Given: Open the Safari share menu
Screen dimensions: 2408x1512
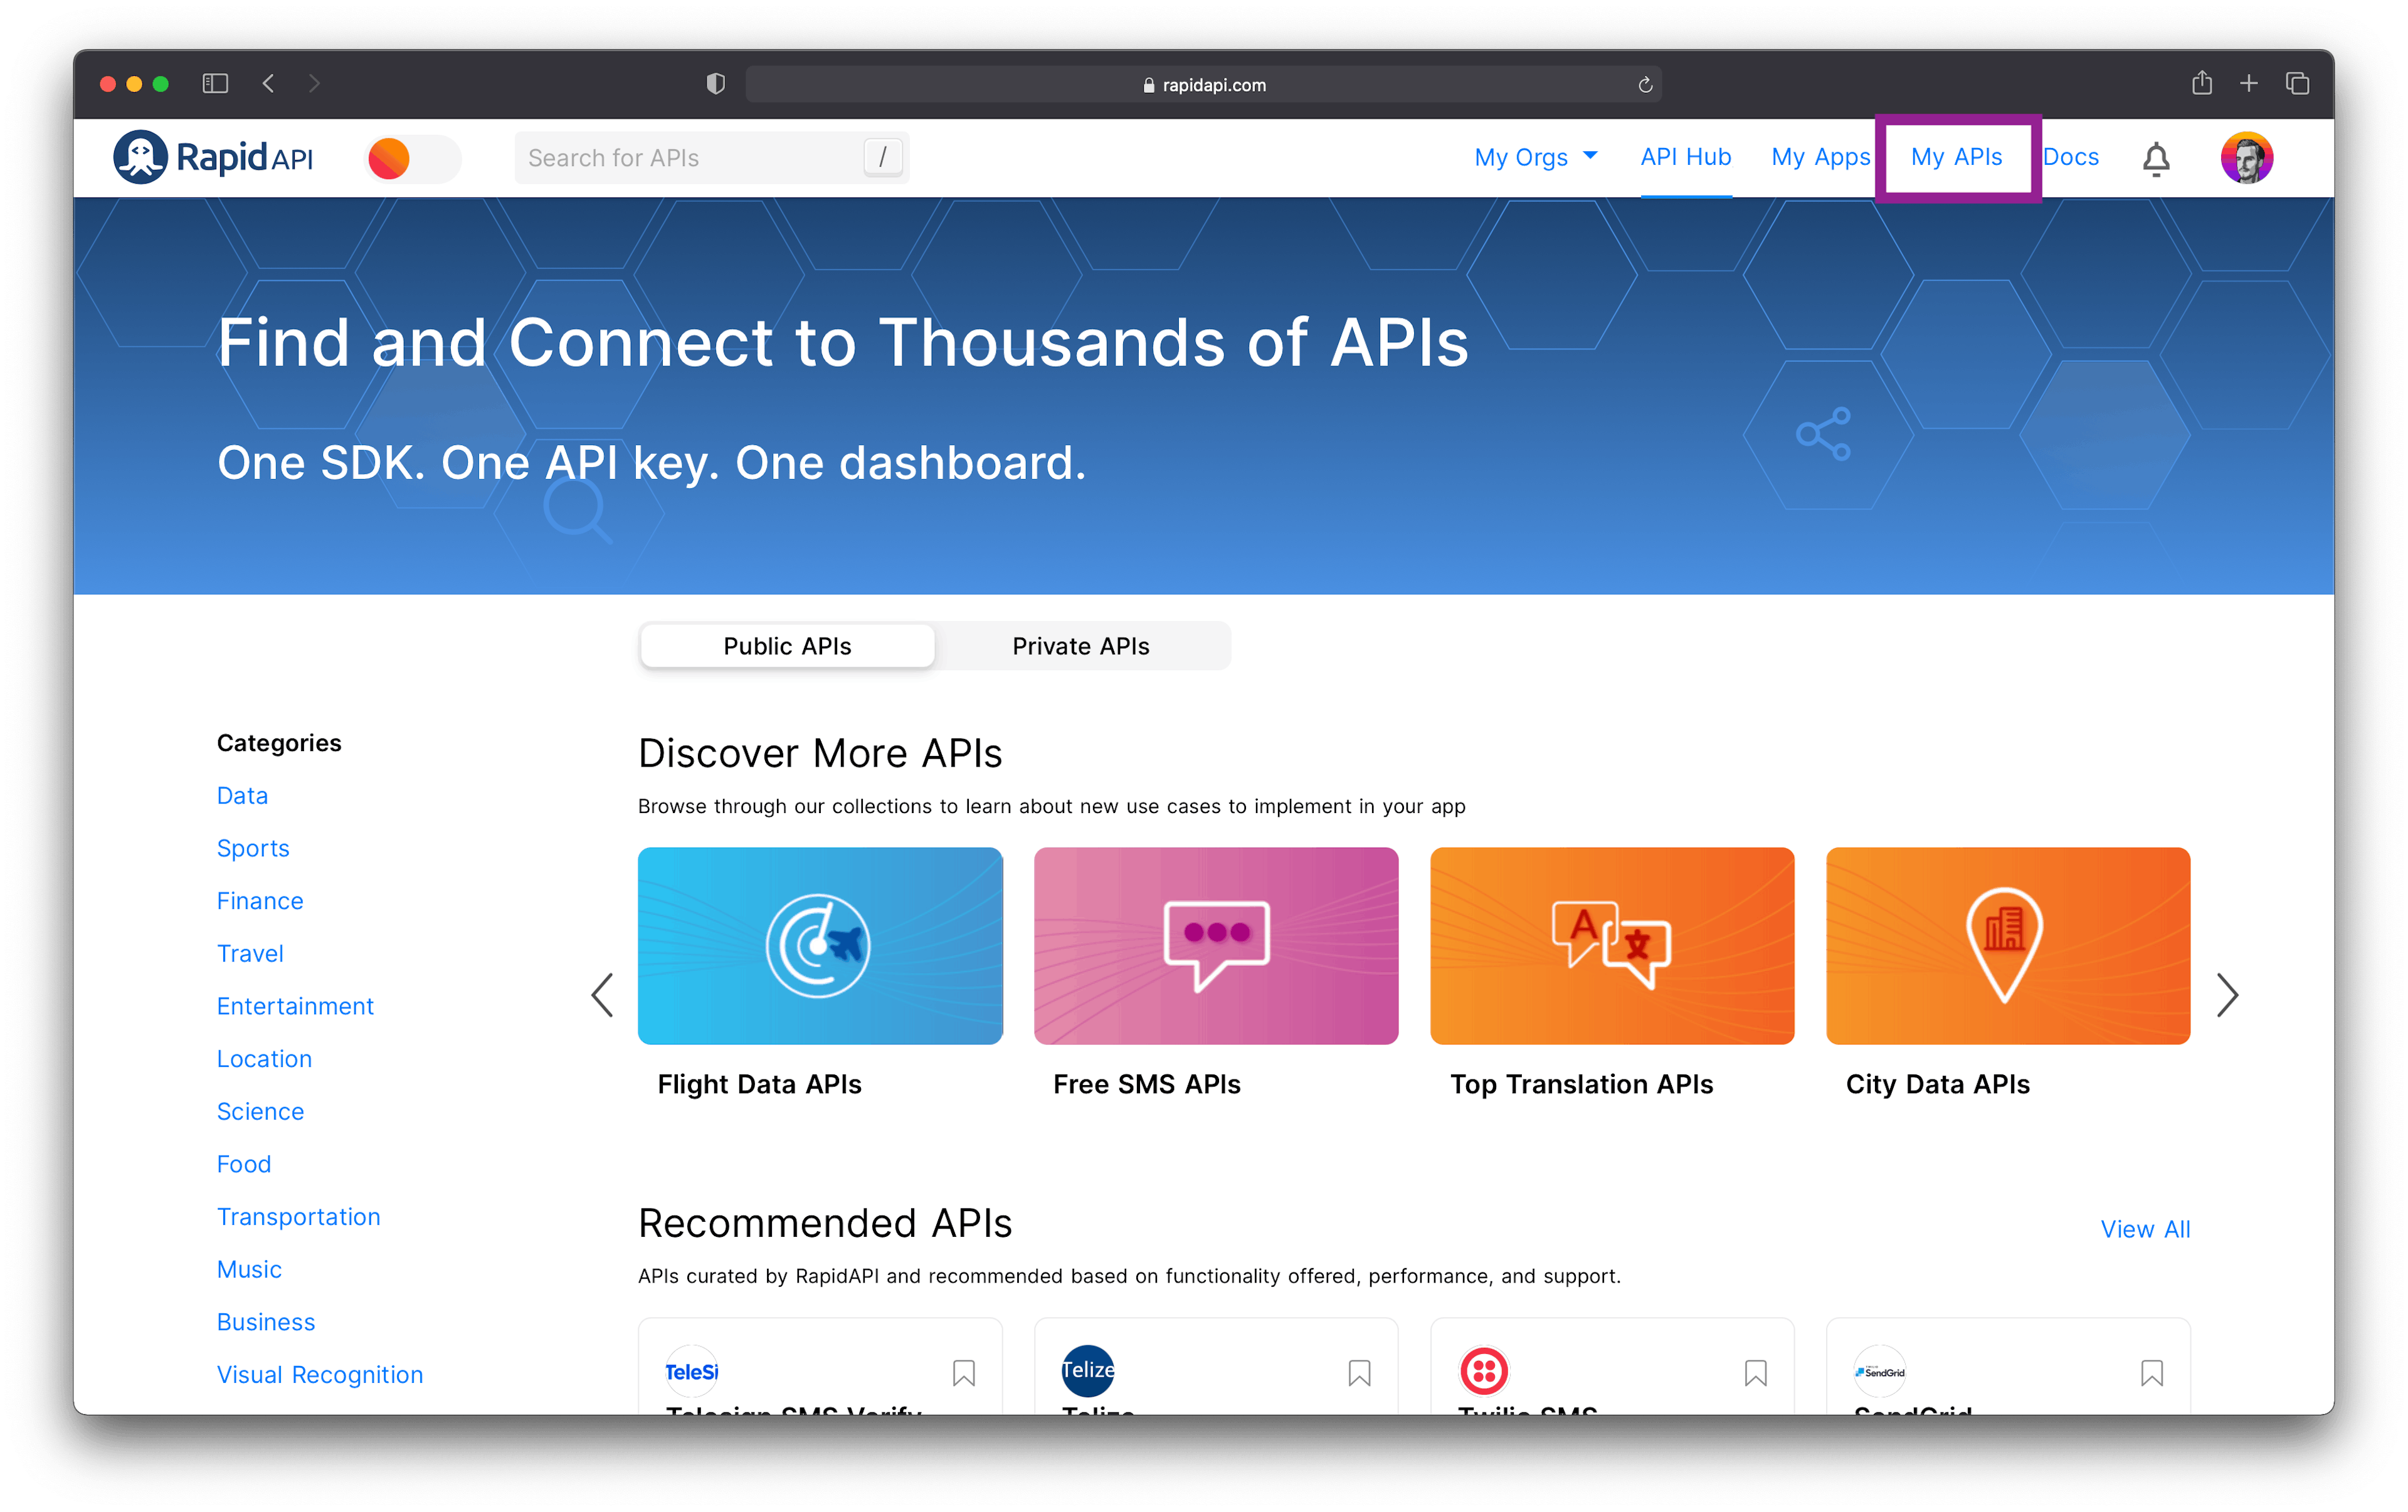Looking at the screenshot, I should pyautogui.click(x=2201, y=83).
